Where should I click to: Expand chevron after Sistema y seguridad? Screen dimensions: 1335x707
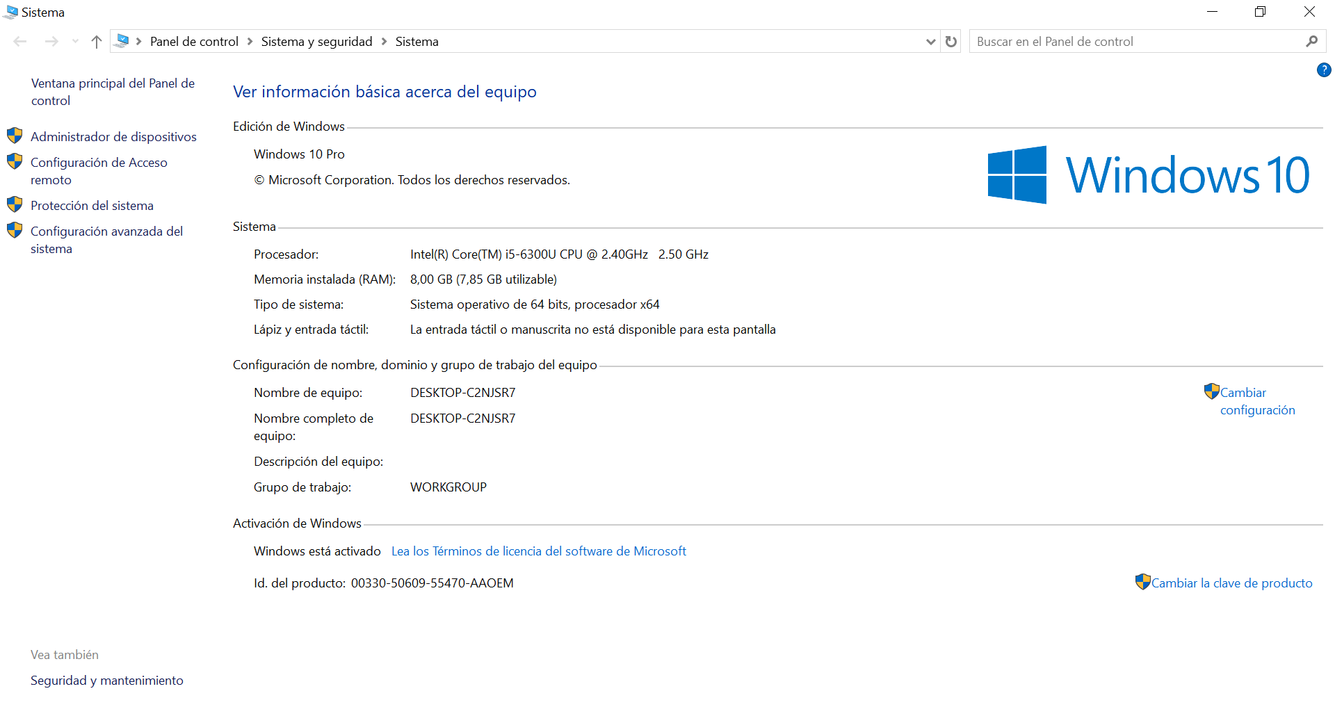384,42
